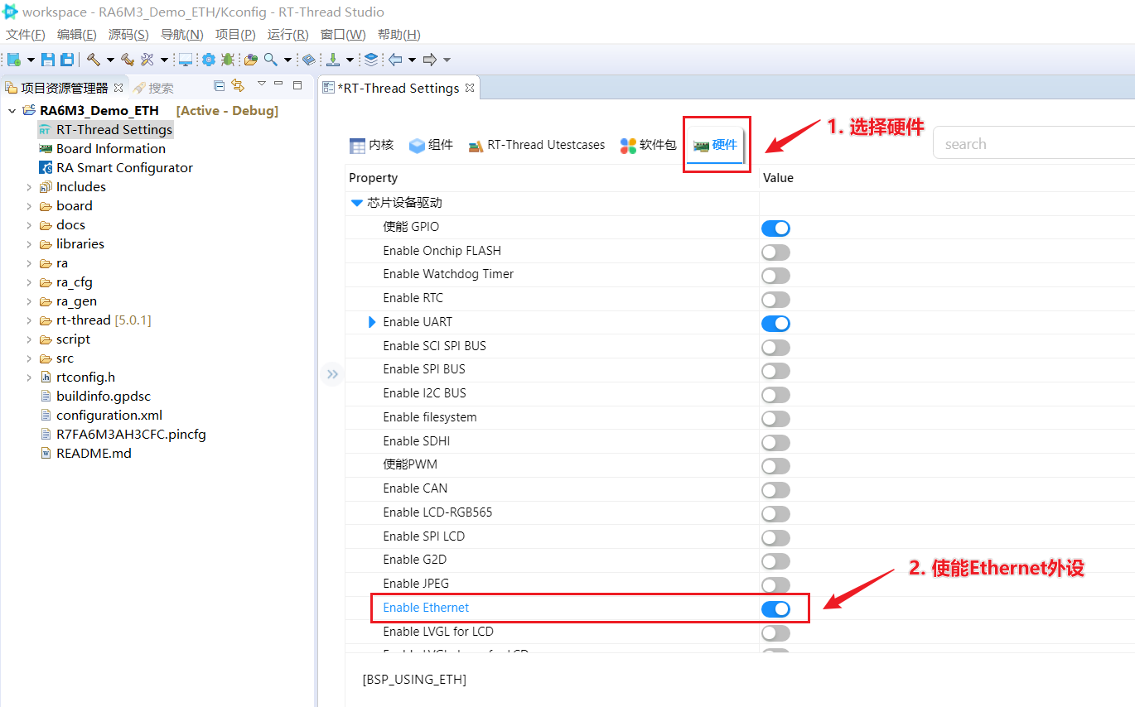The height and width of the screenshot is (707, 1135).
Task: Toggle the Enable JPEG switch
Action: tap(775, 585)
